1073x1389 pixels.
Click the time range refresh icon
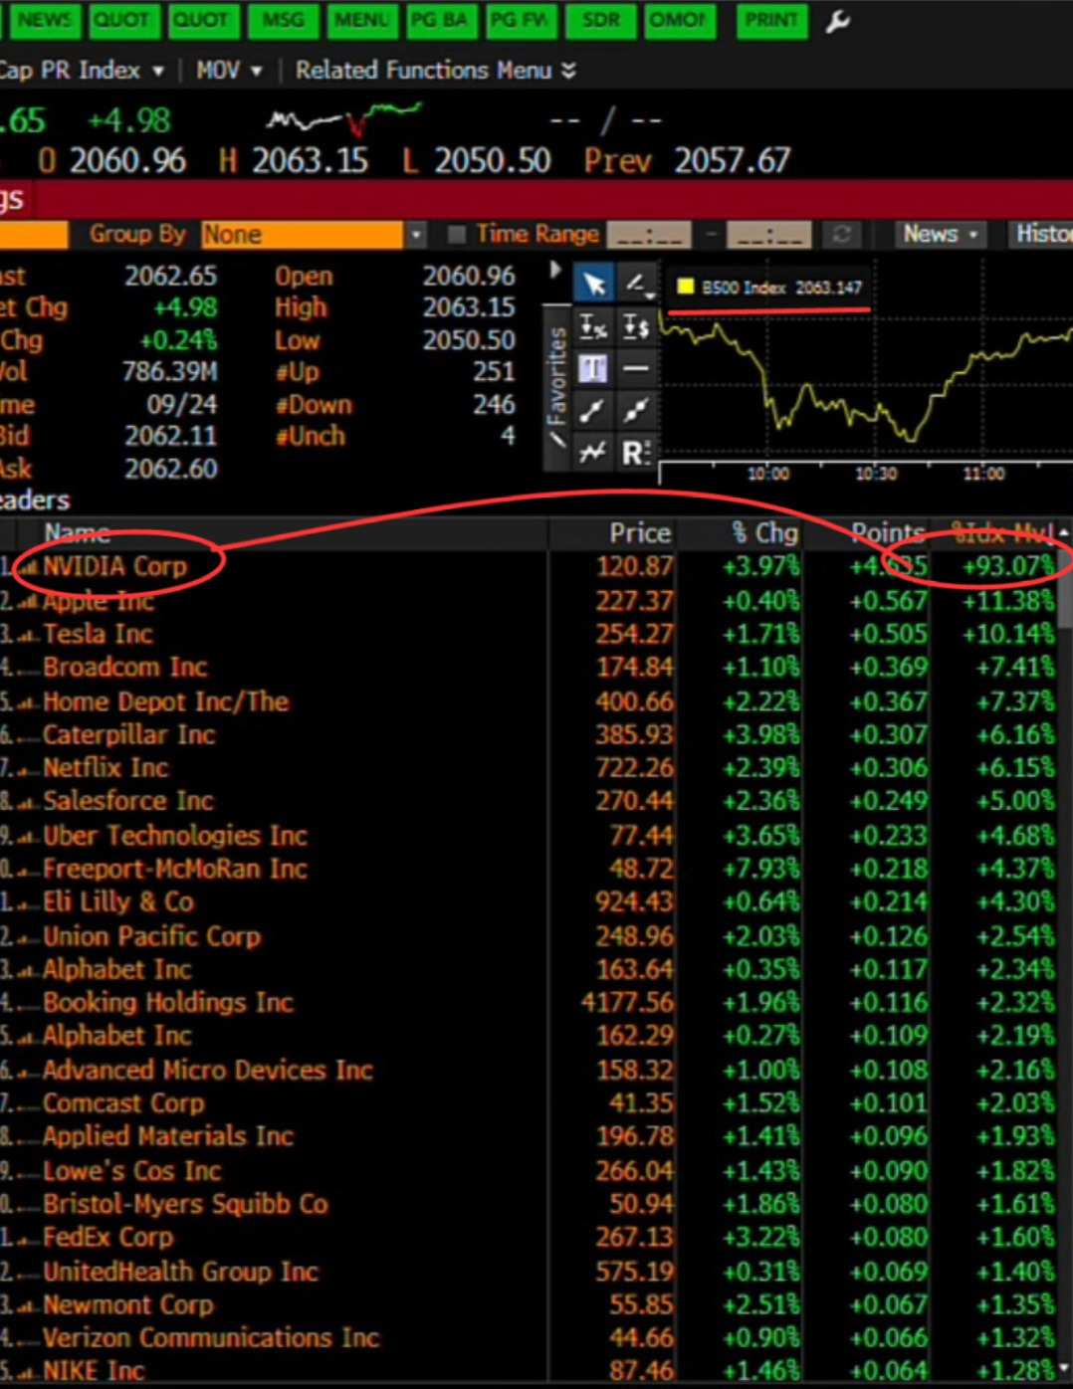(841, 235)
